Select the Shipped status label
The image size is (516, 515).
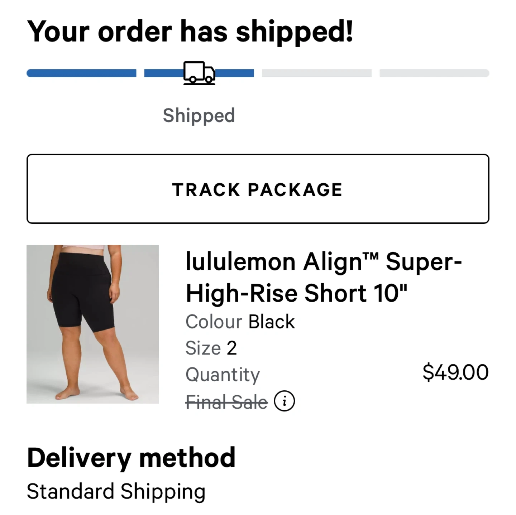point(199,115)
